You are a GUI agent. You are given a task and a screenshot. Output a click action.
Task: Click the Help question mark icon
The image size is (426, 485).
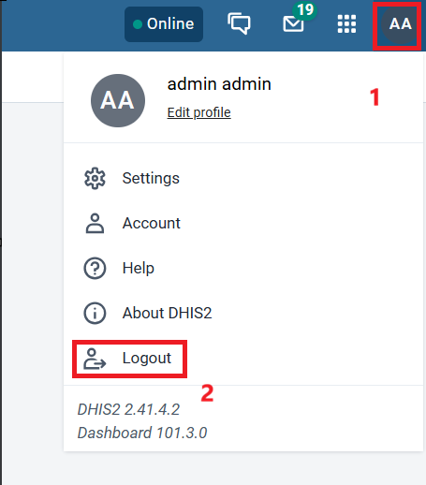pos(95,268)
